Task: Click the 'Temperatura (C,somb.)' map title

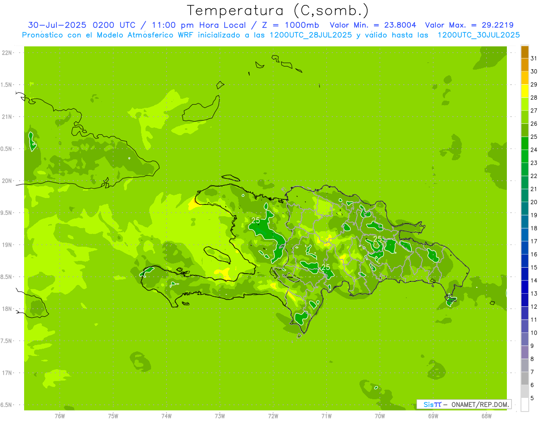Action: [278, 10]
